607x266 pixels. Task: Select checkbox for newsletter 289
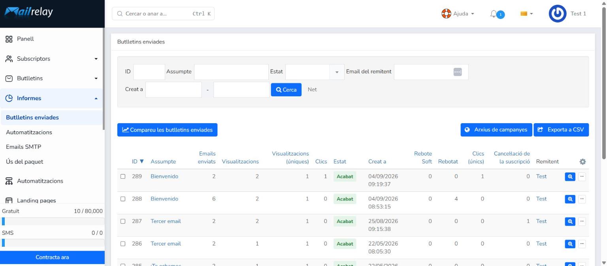point(123,176)
